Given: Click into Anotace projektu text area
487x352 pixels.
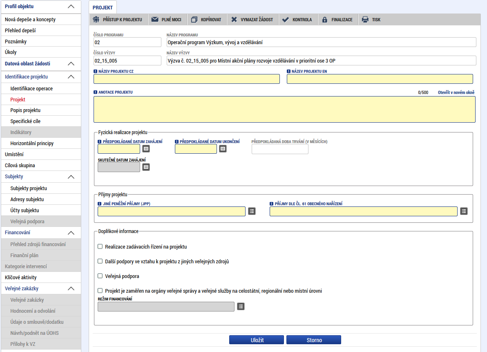Looking at the screenshot, I should click(284, 109).
